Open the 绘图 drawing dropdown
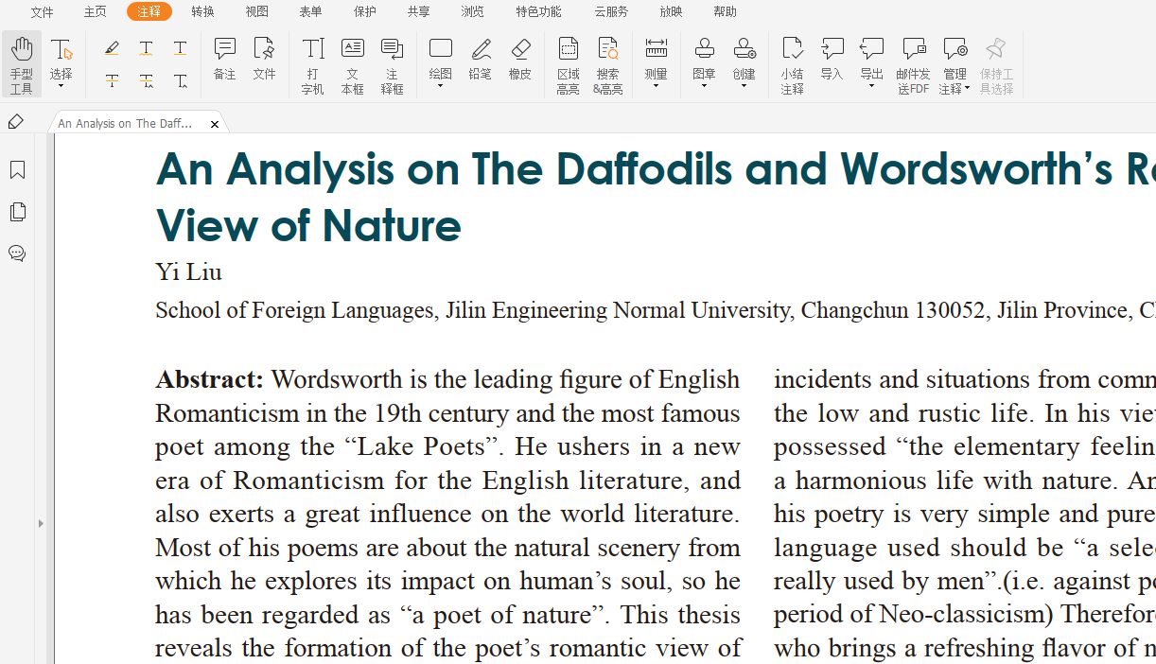 click(x=440, y=87)
